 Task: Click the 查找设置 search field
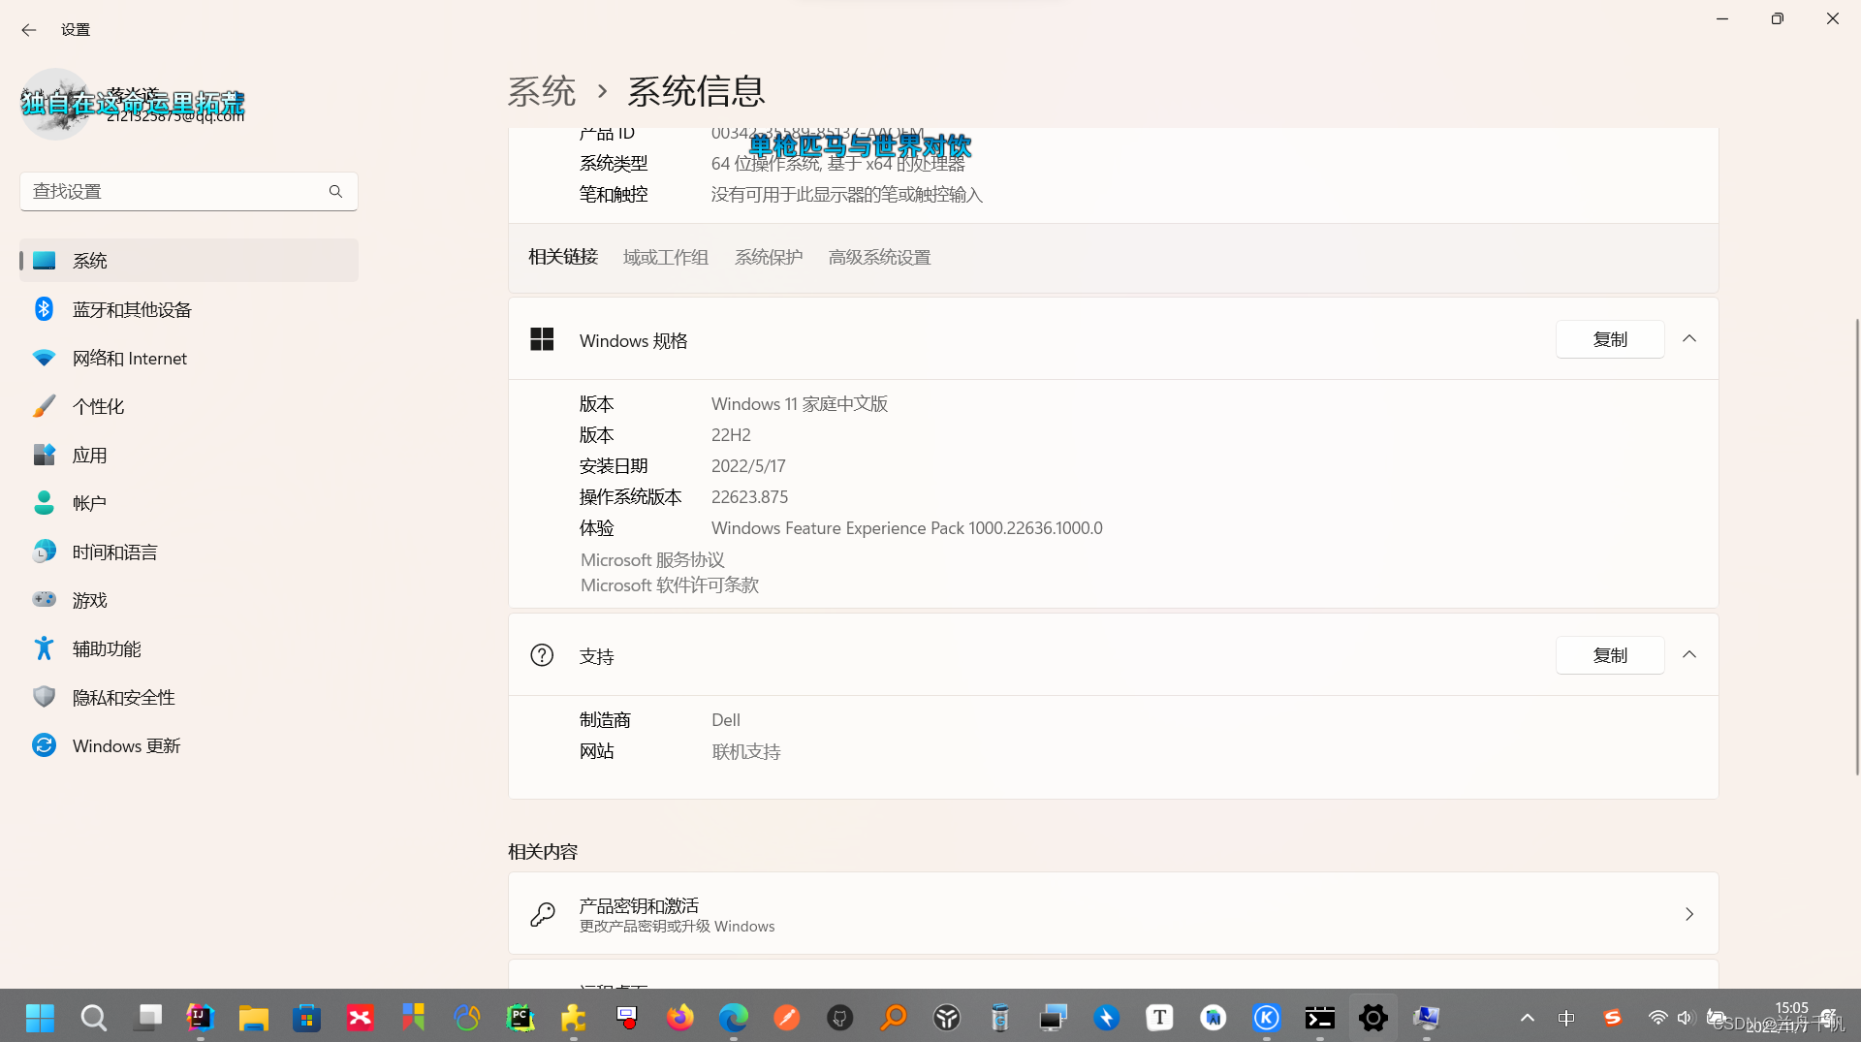click(x=189, y=191)
